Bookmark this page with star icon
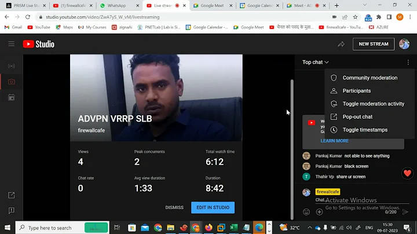Screen dimensions: 417x234 [355, 17]
